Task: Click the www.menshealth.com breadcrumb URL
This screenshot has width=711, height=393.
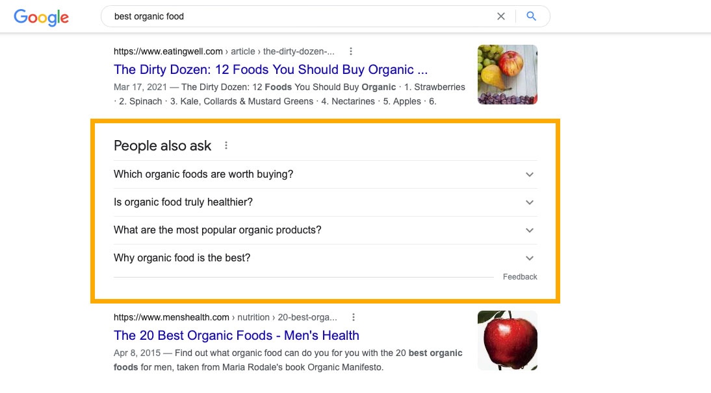Action: 171,317
